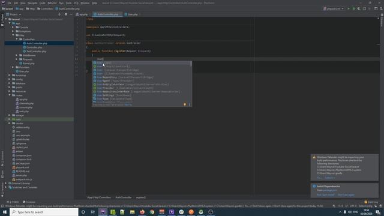
Task: Click the Search Everywhere magnifier icon
Action: (x=381, y=9)
